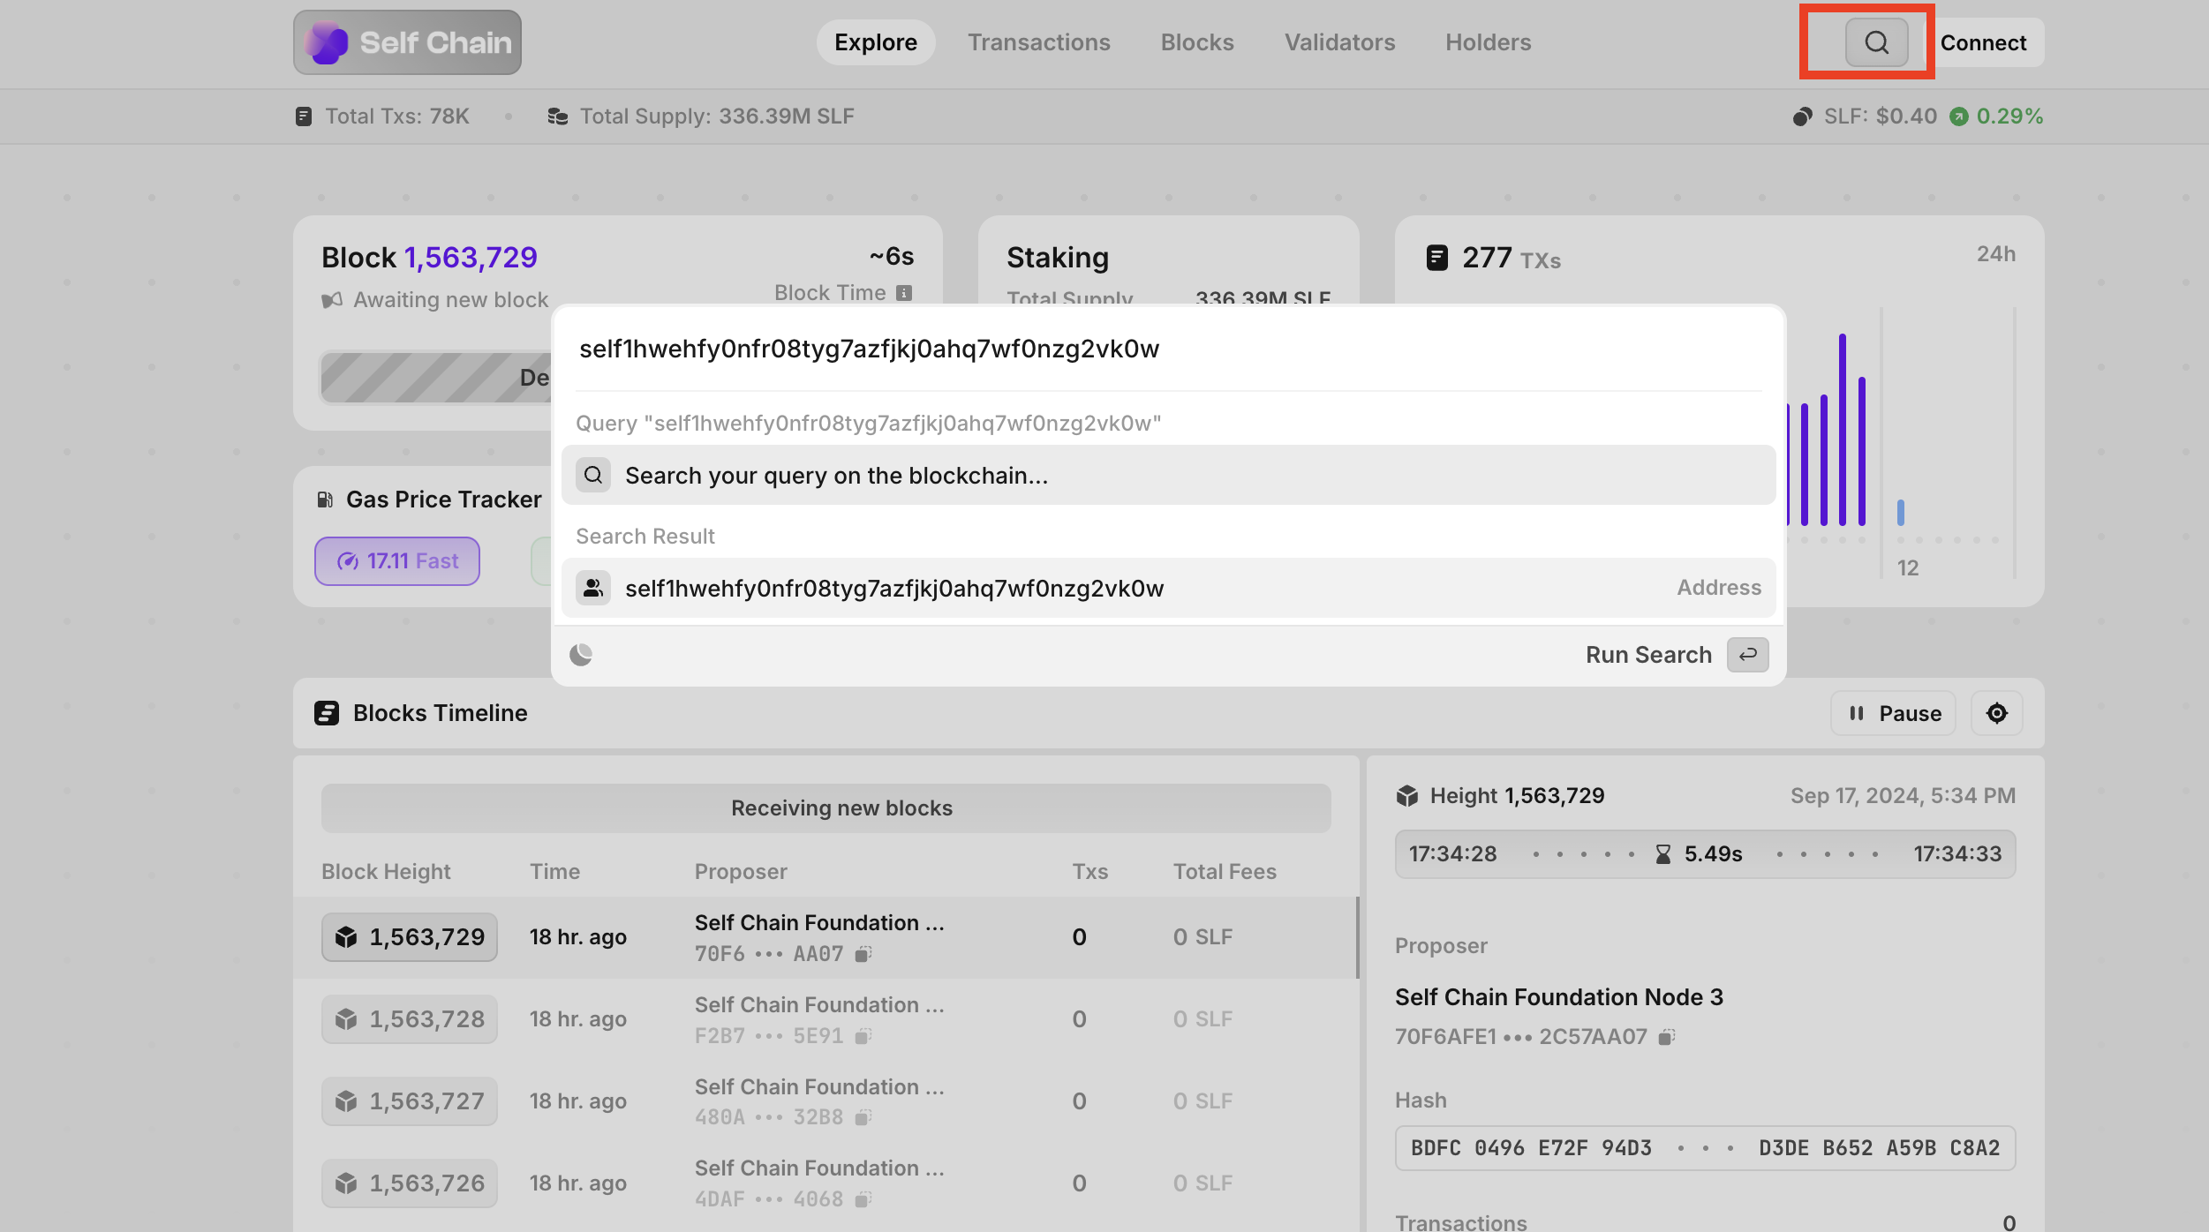The image size is (2209, 1232).
Task: Click the search query input field
Action: click(x=1168, y=349)
